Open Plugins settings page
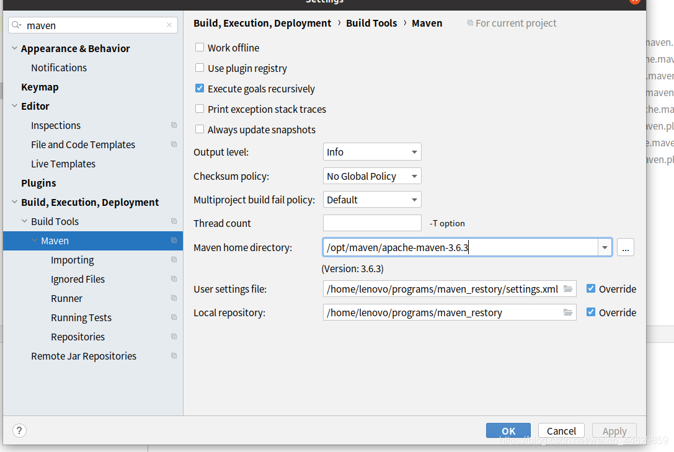 pyautogui.click(x=38, y=183)
